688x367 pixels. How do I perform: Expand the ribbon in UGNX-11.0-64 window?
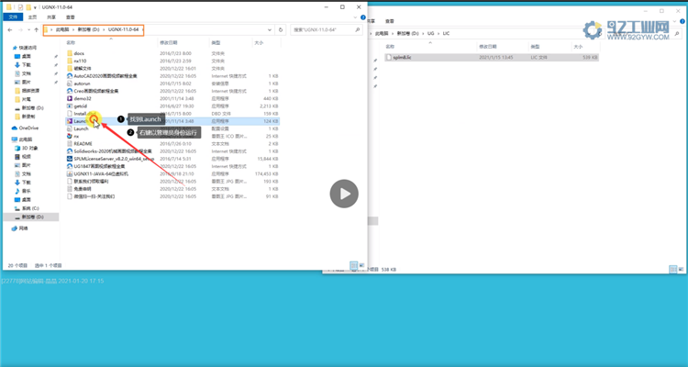(355, 17)
